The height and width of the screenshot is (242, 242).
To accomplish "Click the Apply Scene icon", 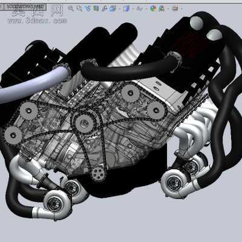I will click(x=162, y=8).
